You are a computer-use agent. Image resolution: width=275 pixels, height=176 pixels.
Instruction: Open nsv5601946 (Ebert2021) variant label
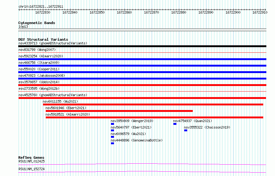pyautogui.click(x=66, y=108)
